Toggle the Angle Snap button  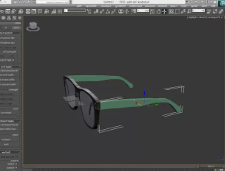click(108, 11)
